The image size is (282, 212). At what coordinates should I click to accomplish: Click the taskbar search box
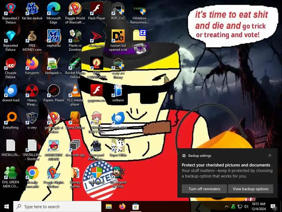[x=57, y=206]
